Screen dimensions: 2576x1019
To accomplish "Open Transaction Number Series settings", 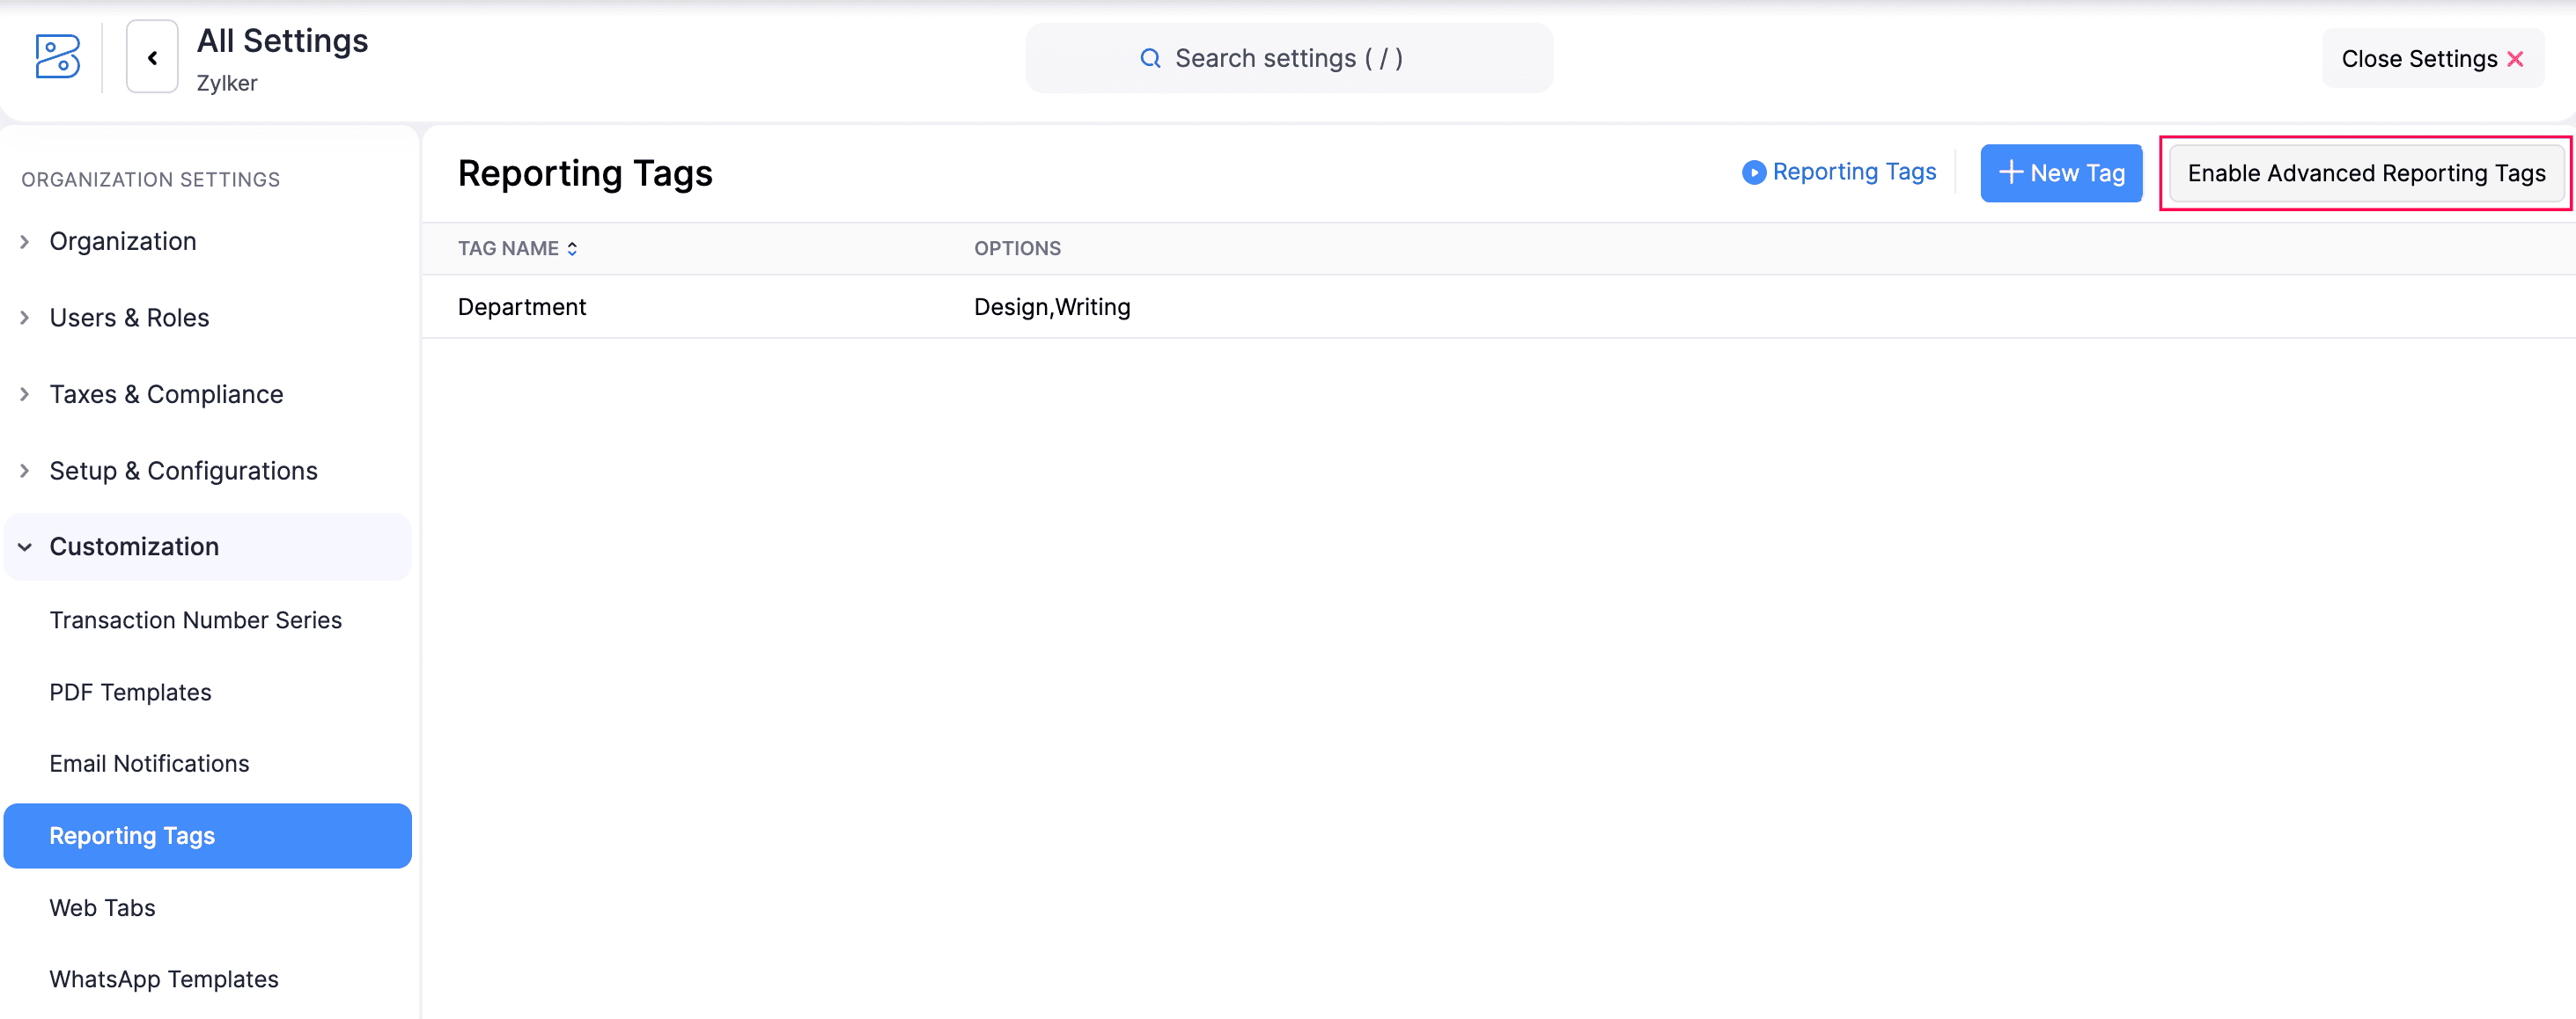I will pos(196,620).
